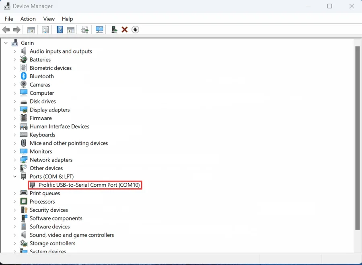Click the vertical scrollbar thumb
Screen dimensions: 362x265
(x=357, y=138)
